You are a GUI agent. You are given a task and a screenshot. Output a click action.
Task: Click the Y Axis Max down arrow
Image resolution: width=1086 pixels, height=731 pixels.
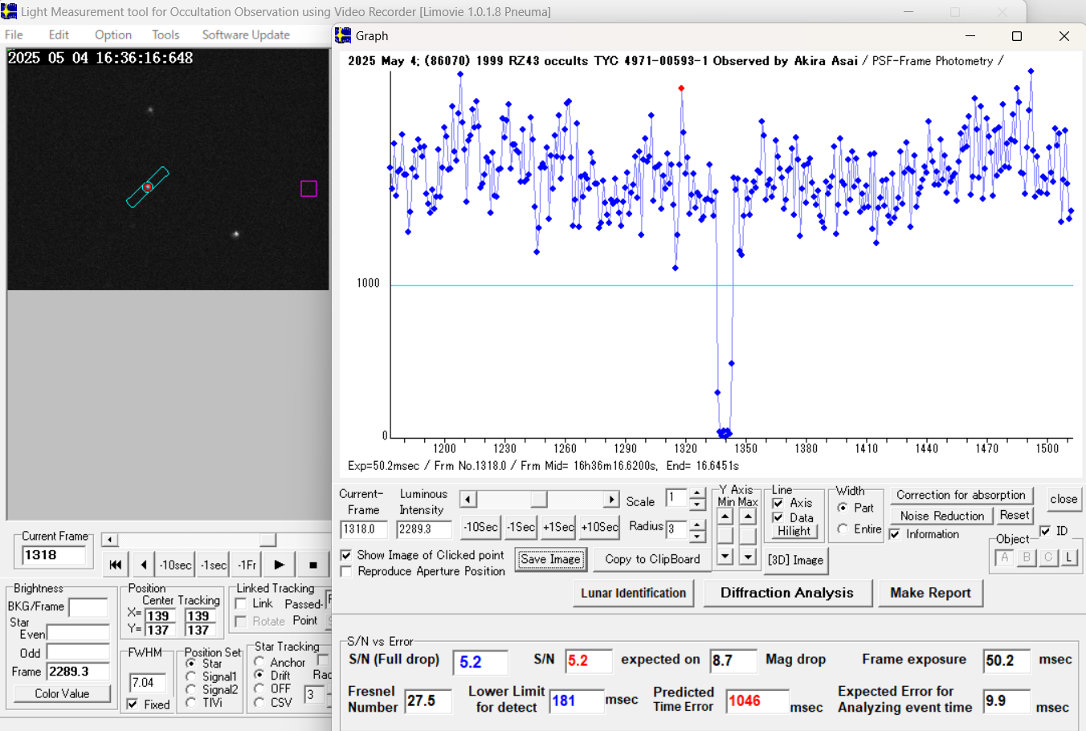748,556
